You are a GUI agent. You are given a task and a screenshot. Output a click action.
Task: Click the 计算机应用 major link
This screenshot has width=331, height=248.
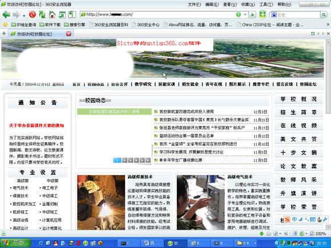[51, 220]
